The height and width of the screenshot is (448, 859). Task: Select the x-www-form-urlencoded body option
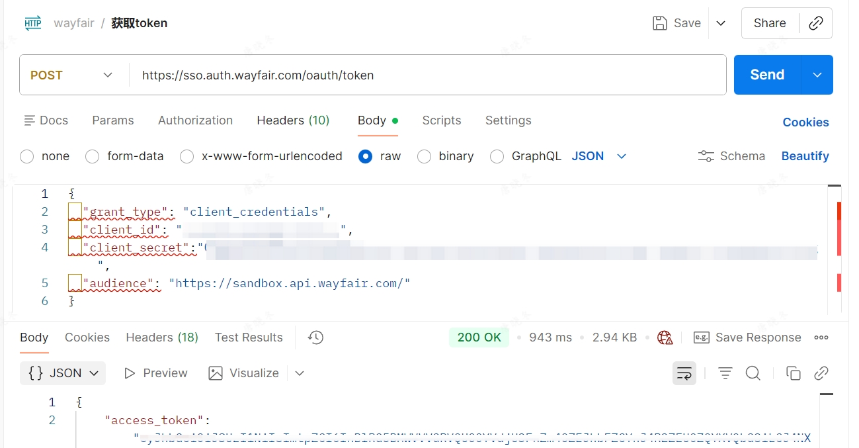tap(187, 156)
